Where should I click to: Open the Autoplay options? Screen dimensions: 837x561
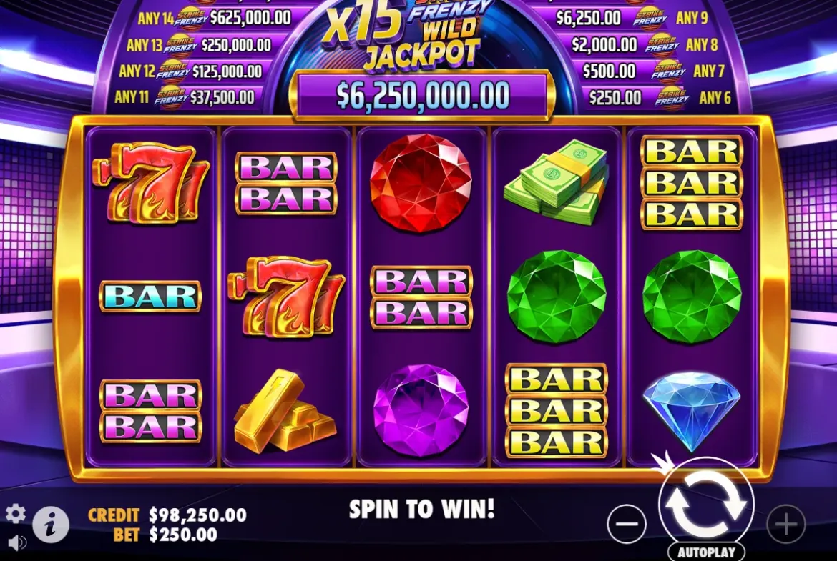point(706,552)
